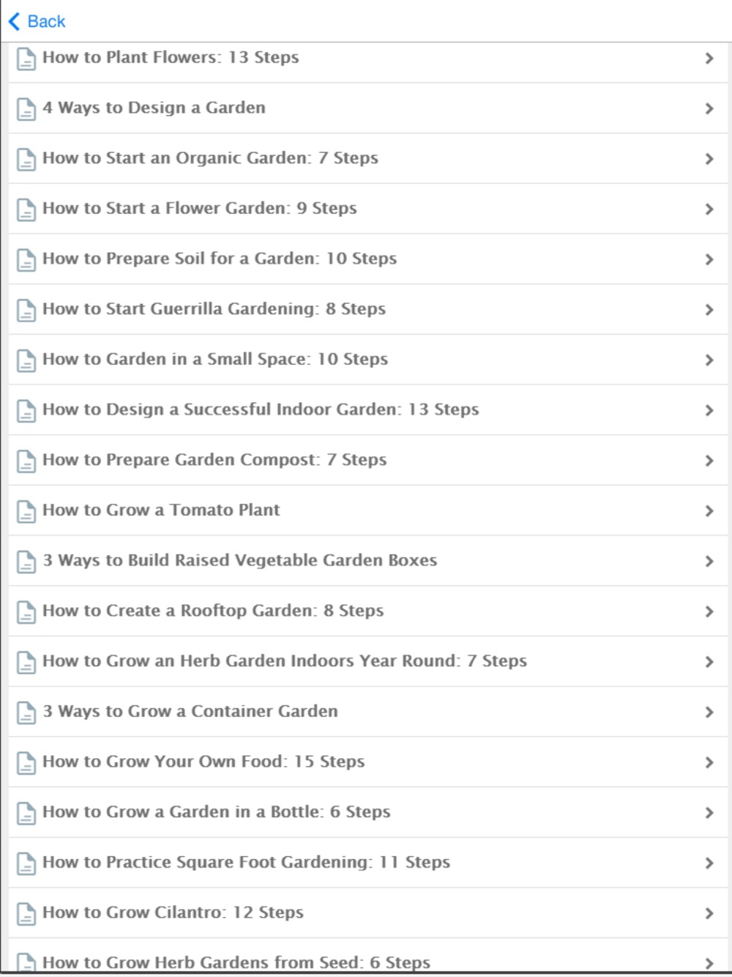Open How to Grow a Garden in a Bottle
Viewport: 732px width, 977px height.
click(216, 812)
